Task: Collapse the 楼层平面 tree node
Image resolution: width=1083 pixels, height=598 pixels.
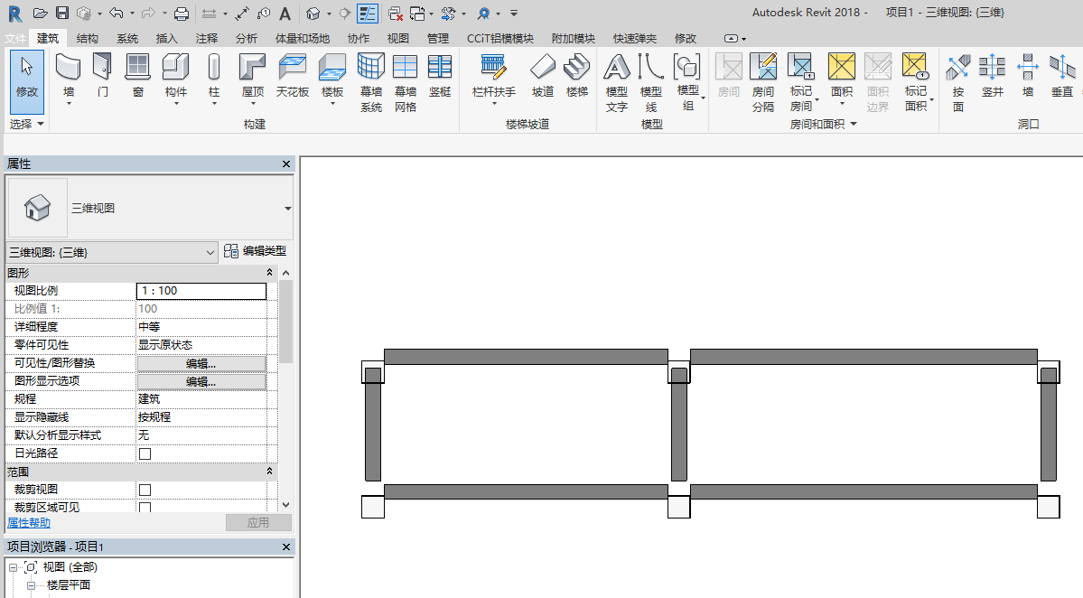Action: pyautogui.click(x=31, y=585)
